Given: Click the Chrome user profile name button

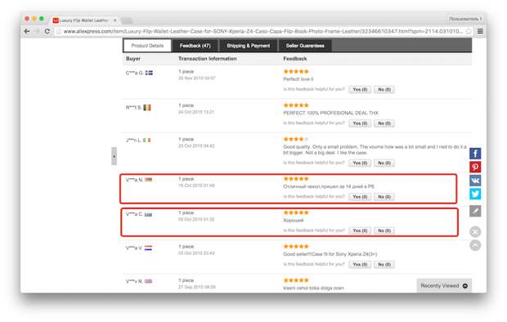Looking at the screenshot, I should pos(465,19).
